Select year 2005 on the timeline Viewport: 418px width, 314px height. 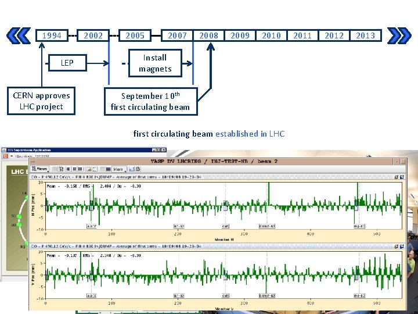(x=135, y=35)
